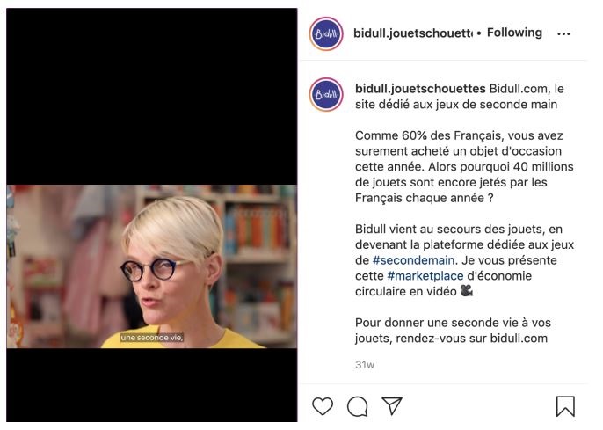Click the caption text 'Bidull.com, le'
The image size is (603, 430).
[527, 89]
